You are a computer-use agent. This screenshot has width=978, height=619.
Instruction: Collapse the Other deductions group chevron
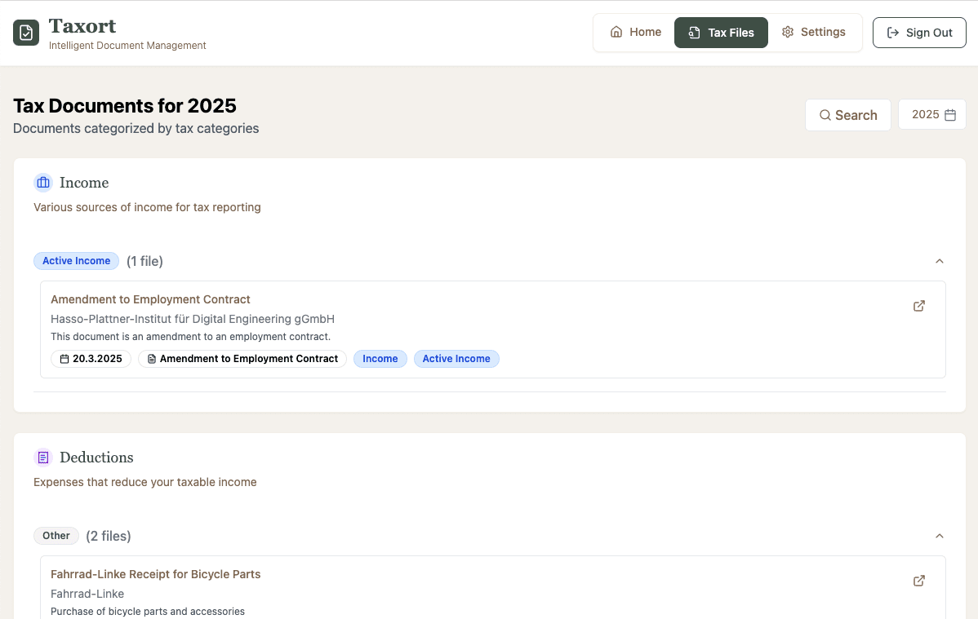pos(939,536)
